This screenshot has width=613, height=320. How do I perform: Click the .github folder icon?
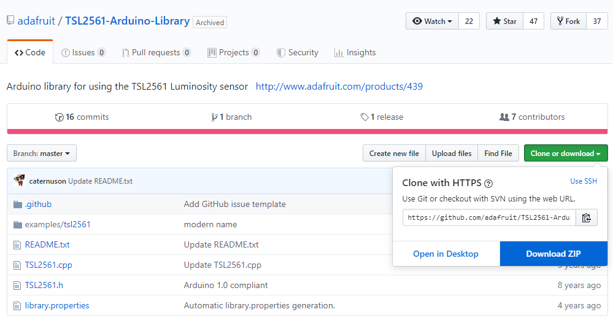(x=18, y=204)
